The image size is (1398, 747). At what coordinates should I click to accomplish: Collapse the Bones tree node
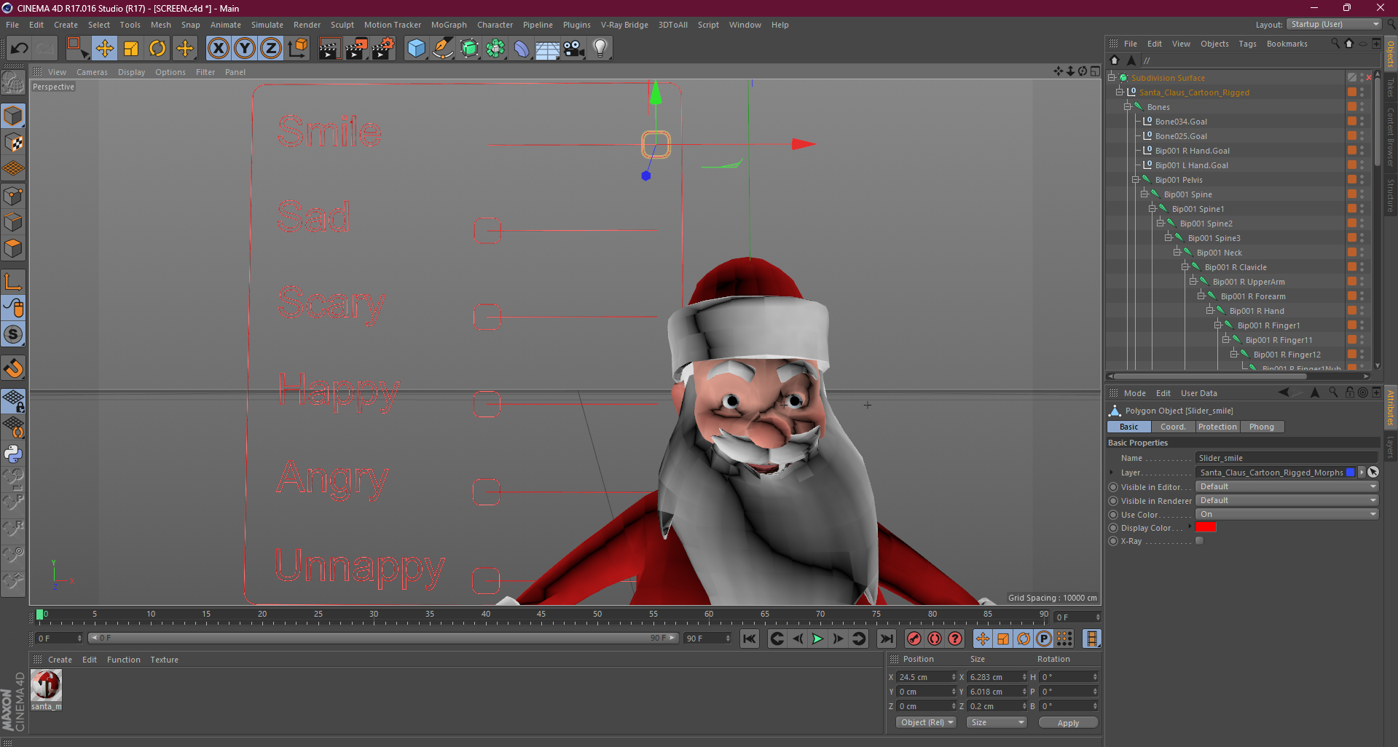tap(1128, 106)
